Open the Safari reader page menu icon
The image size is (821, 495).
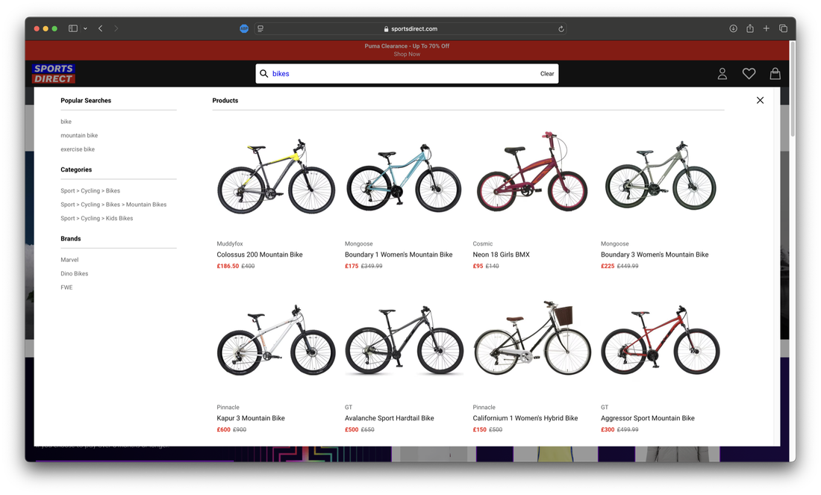(x=260, y=29)
